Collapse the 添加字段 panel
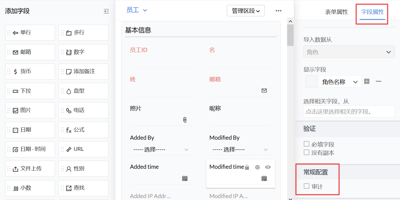 (x=106, y=11)
